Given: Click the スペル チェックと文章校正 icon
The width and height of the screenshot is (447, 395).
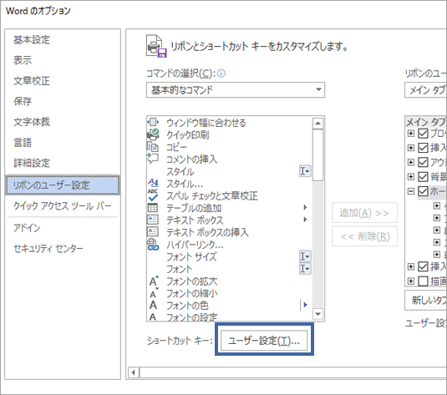Looking at the screenshot, I should [x=153, y=195].
